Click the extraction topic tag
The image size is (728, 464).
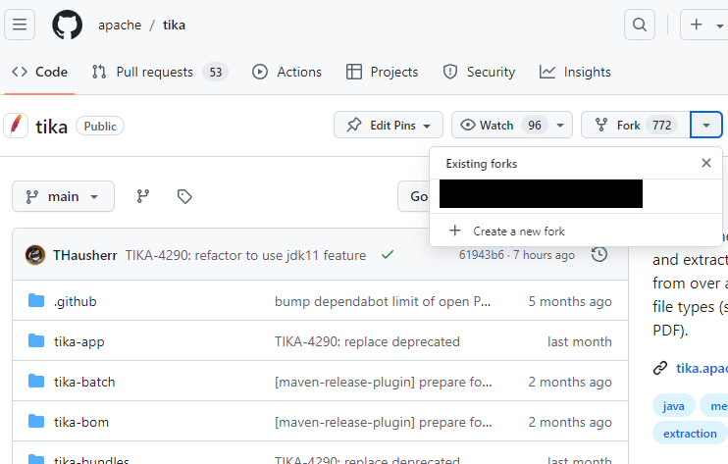[690, 433]
